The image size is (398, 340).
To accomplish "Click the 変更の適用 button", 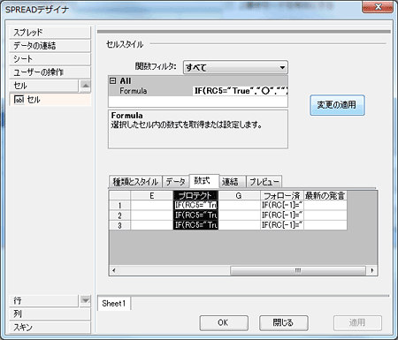I will pos(337,105).
